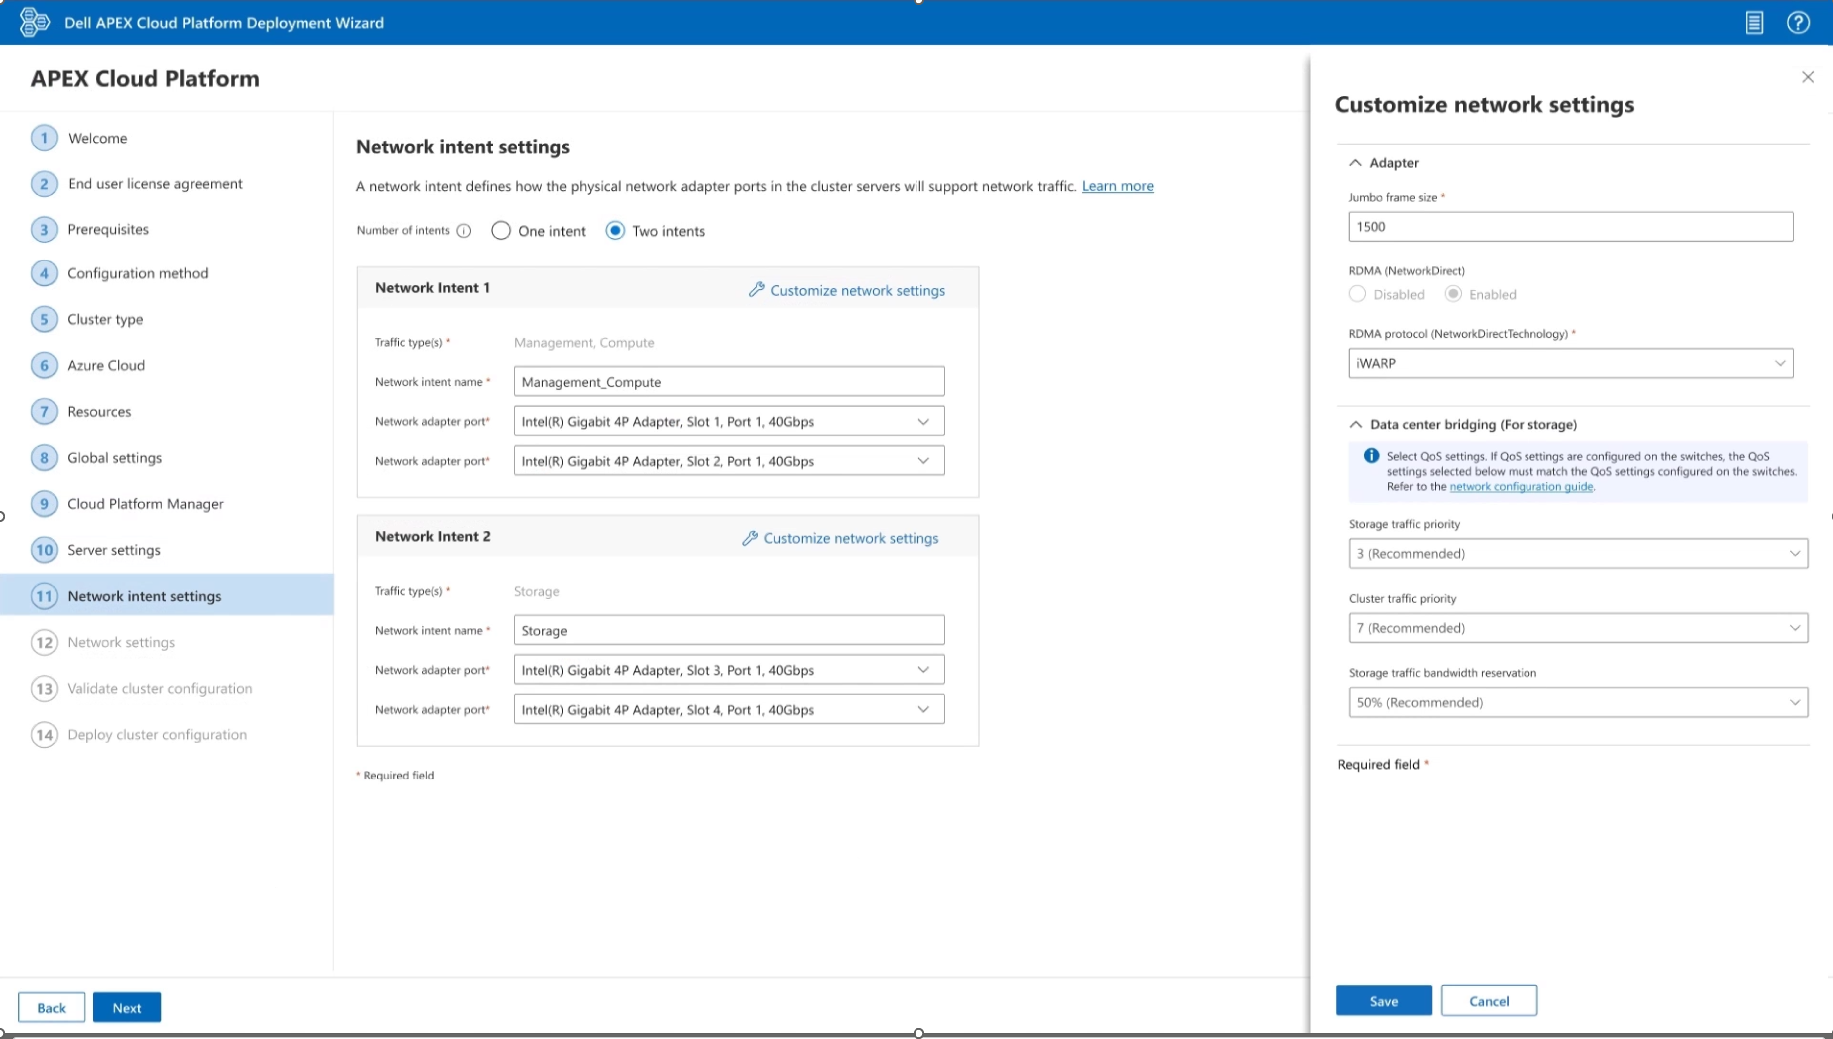The height and width of the screenshot is (1039, 1833).
Task: Click the Dell APEX logo icon
Action: (34, 22)
